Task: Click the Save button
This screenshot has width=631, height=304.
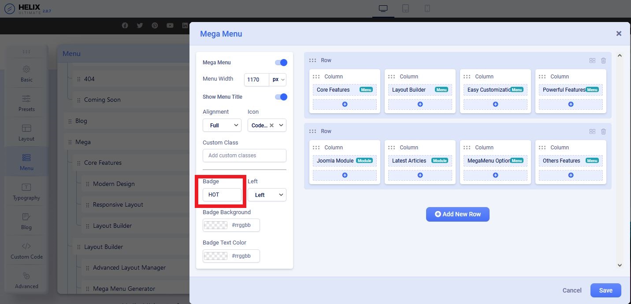Action: (x=605, y=290)
